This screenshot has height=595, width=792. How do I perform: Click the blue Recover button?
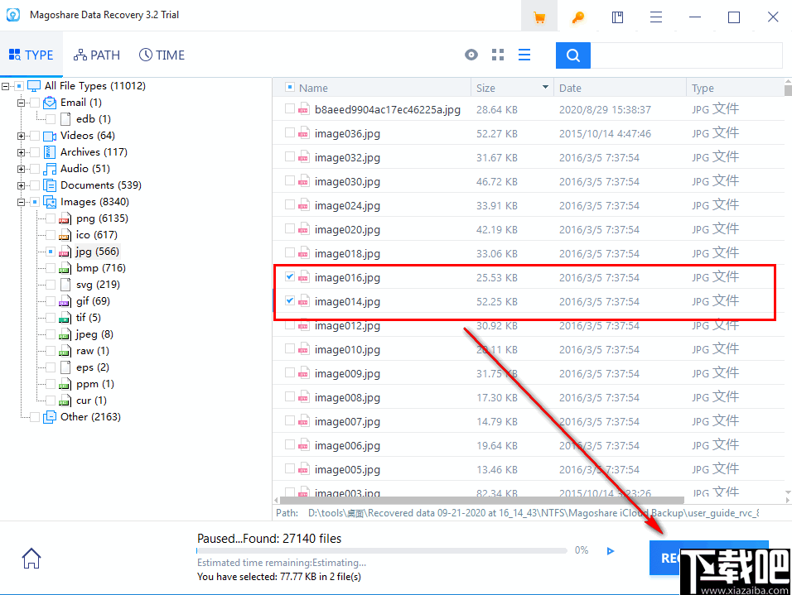[x=708, y=558]
